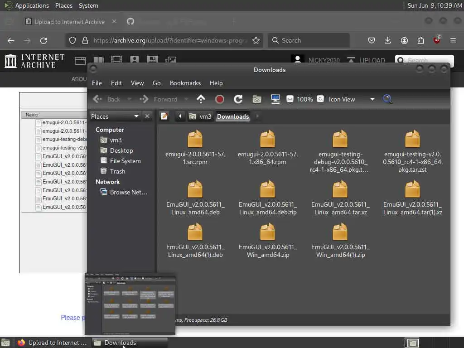Go back in Firefox history
The width and height of the screenshot is (464, 348).
tap(11, 40)
